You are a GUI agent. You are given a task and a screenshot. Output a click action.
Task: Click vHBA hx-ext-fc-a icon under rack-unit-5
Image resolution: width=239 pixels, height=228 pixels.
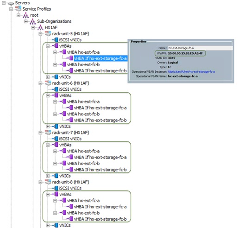(63, 52)
